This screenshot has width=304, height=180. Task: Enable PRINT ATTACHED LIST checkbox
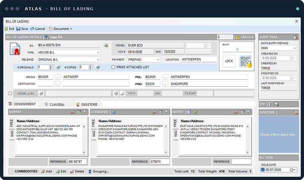point(113,67)
